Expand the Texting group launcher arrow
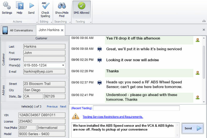 (x=91, y=22)
